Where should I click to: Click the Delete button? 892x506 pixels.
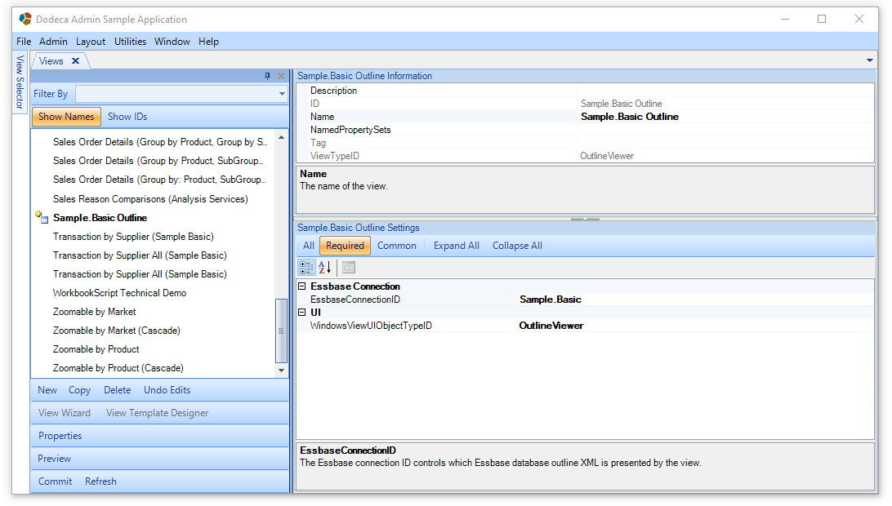pyautogui.click(x=117, y=390)
